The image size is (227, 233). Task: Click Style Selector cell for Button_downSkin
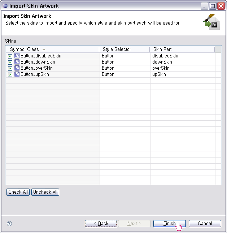[125, 62]
